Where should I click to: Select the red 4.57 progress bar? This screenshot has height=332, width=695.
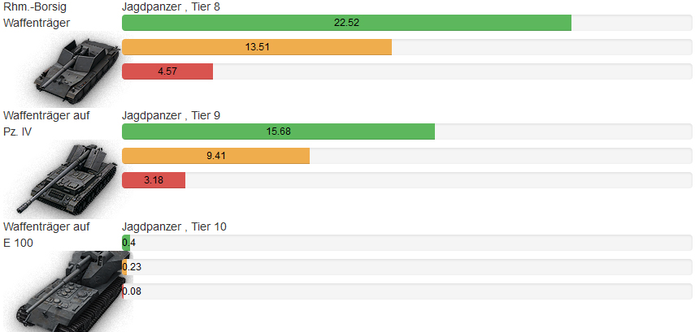coord(167,71)
